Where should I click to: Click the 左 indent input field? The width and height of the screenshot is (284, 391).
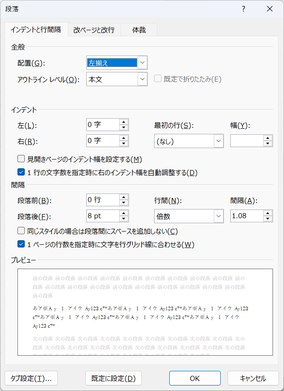point(103,125)
